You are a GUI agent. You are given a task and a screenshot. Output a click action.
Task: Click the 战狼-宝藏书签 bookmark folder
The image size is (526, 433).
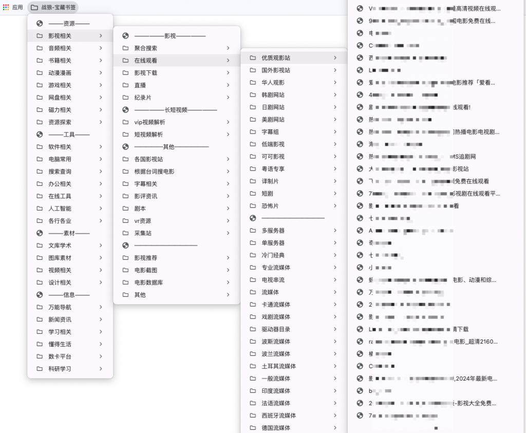point(53,7)
